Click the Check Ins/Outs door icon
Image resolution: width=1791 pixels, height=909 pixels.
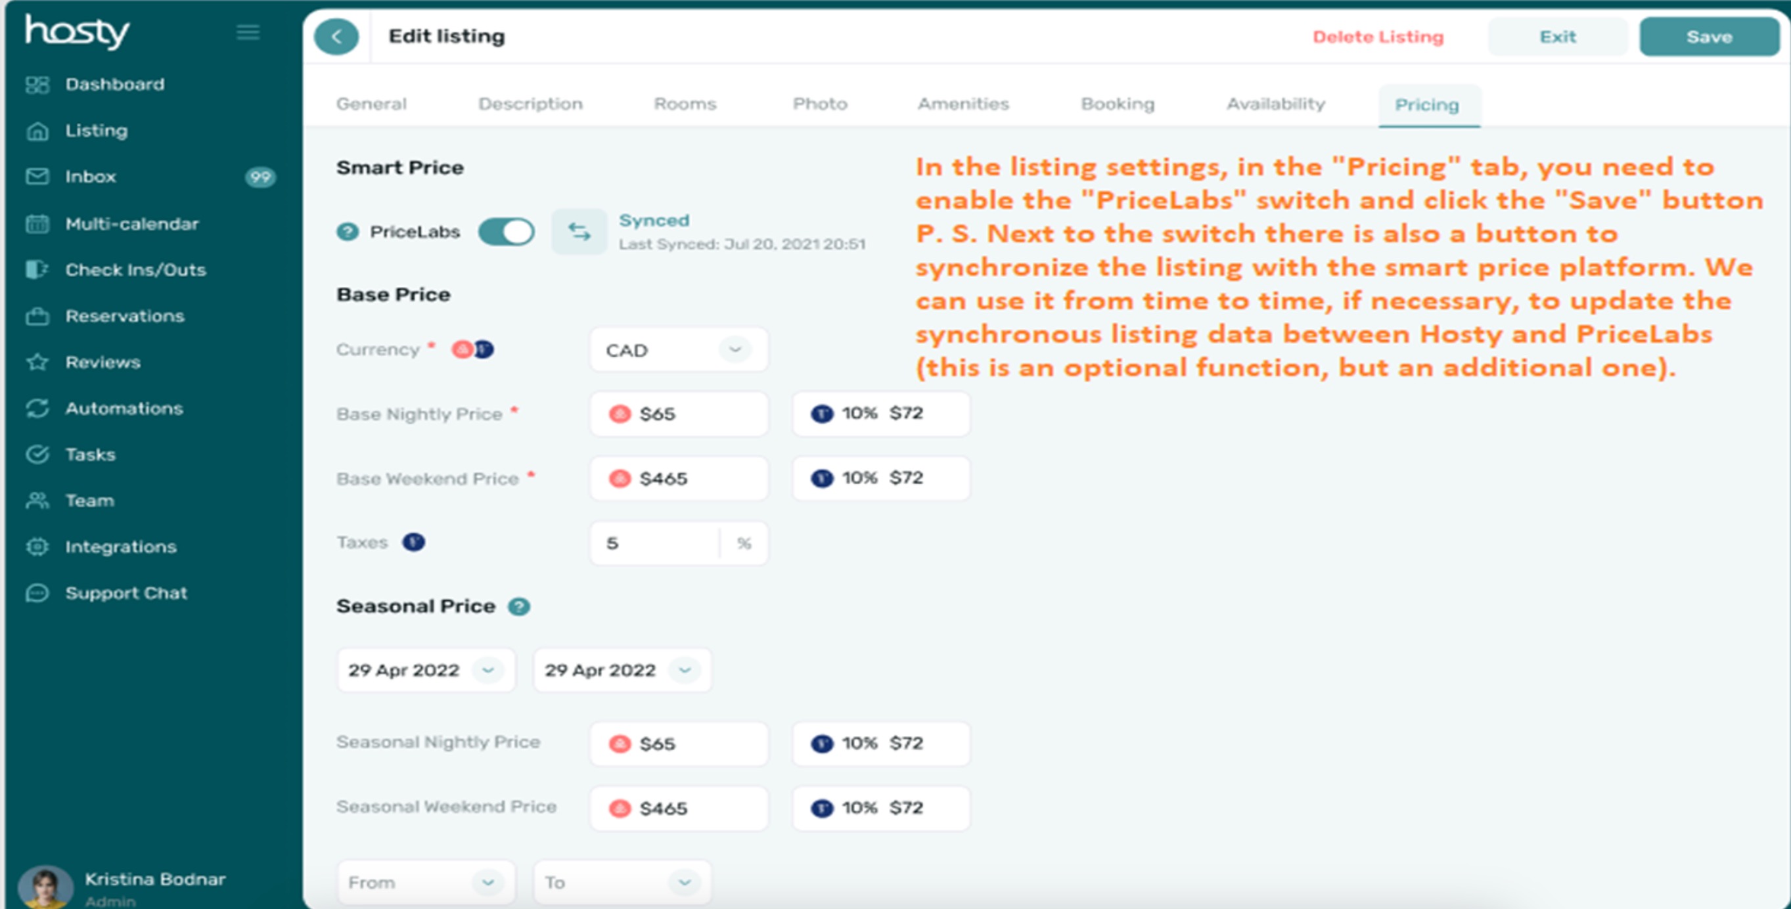[x=37, y=270]
